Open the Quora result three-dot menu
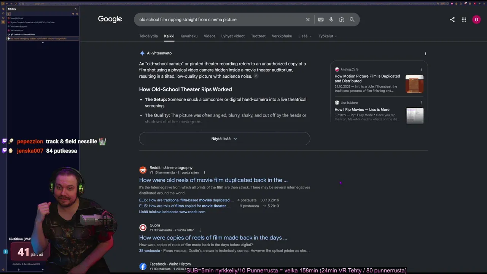487x274 pixels. (200, 230)
